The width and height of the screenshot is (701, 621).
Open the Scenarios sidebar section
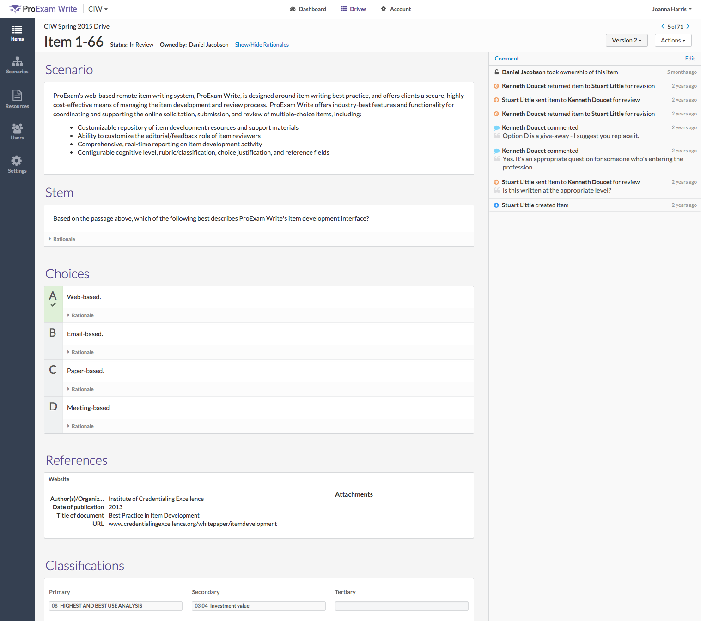point(17,66)
